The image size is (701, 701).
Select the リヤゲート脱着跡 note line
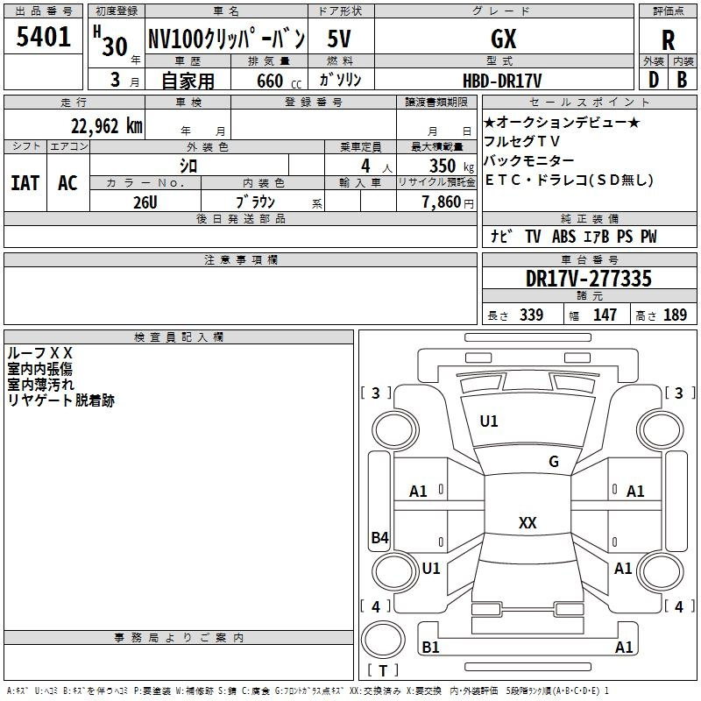click(x=61, y=400)
